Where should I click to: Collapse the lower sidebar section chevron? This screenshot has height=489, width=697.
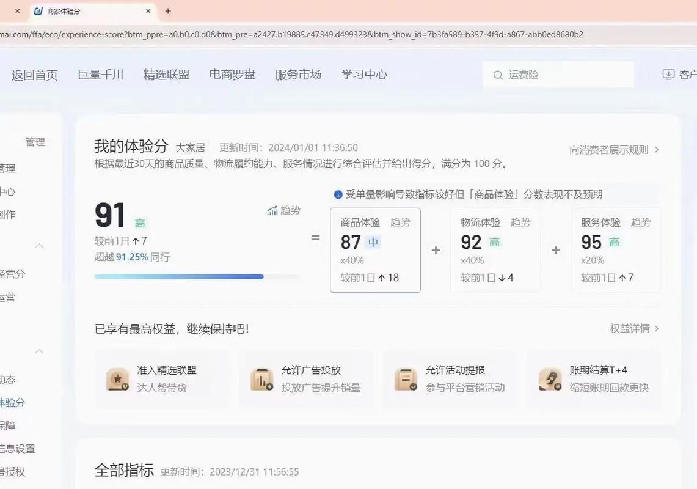39,351
